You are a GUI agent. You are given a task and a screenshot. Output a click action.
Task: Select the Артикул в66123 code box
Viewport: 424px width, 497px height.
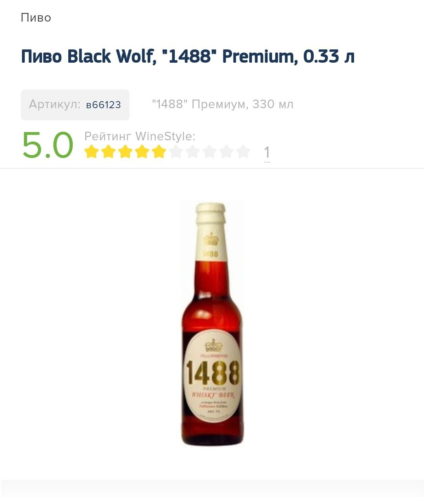75,105
